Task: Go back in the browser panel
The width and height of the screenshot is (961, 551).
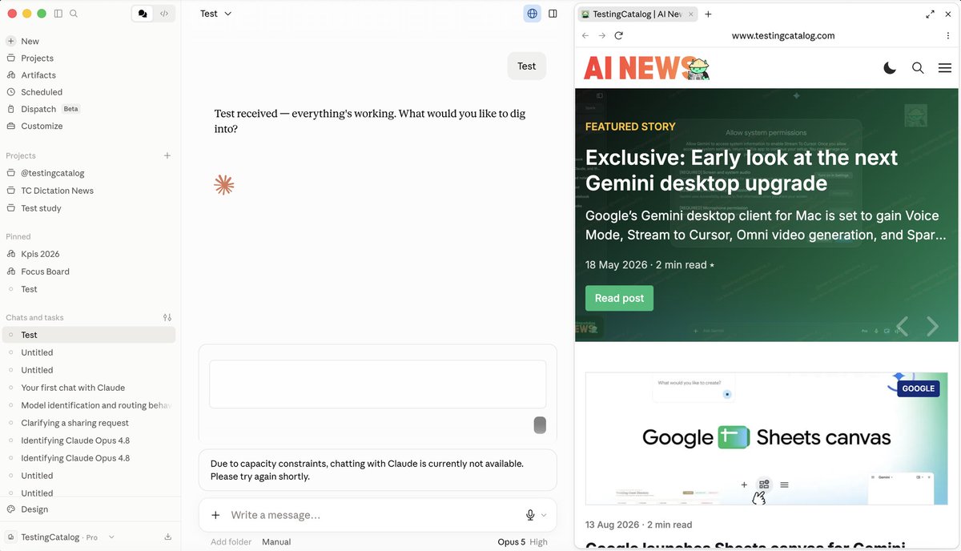Action: coord(585,35)
